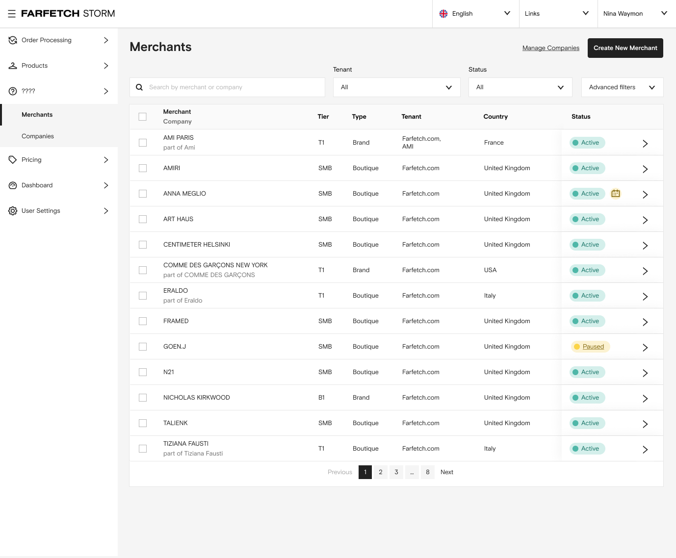This screenshot has width=676, height=558.
Task: Open the Nina Waymon user menu
Action: coord(636,14)
